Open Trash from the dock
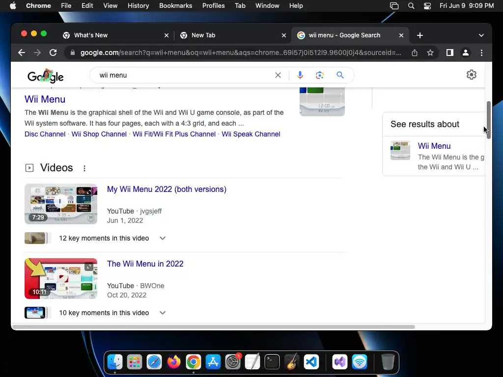Viewport: 503px width, 377px height. (388, 362)
